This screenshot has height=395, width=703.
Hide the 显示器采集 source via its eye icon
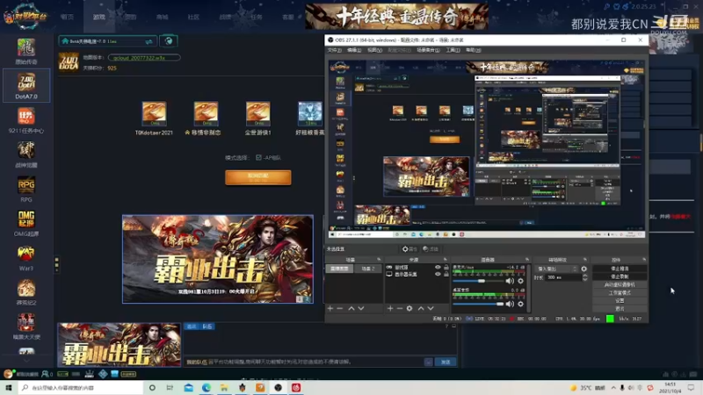[438, 274]
